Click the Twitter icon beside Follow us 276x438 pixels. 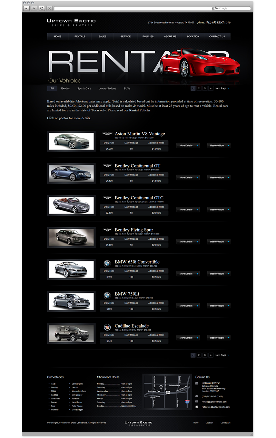click(197, 407)
